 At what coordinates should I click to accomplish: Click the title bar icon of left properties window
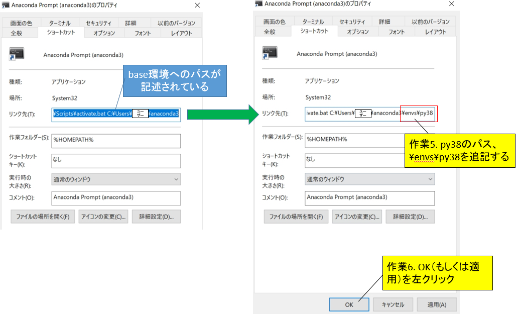point(6,5)
